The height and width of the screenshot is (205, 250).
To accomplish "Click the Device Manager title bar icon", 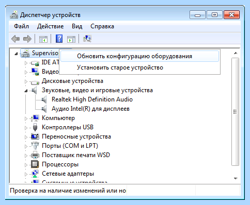I will click(14, 15).
